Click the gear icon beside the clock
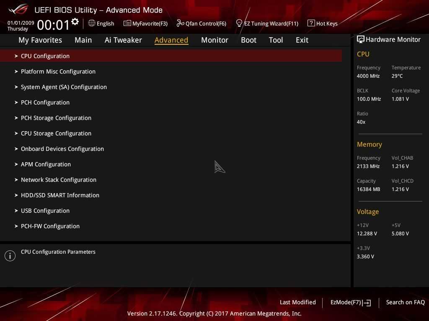Screen dimensions: 429x321 click(75, 22)
